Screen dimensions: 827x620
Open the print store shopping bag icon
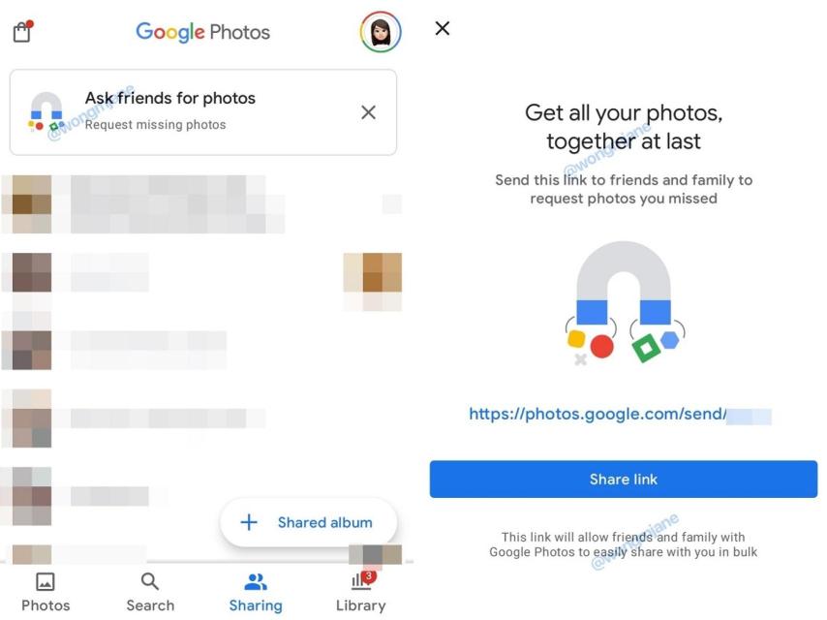[x=22, y=32]
